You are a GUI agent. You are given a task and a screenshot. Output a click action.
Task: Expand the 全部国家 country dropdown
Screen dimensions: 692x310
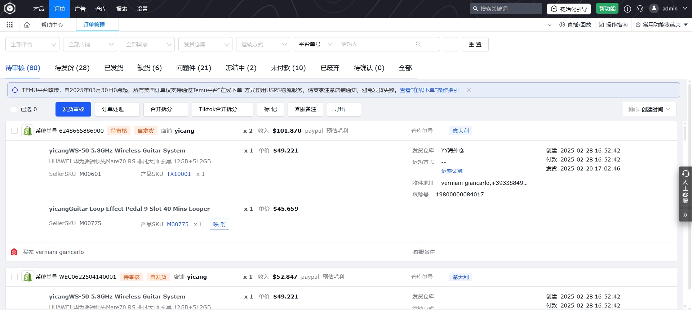point(148,44)
